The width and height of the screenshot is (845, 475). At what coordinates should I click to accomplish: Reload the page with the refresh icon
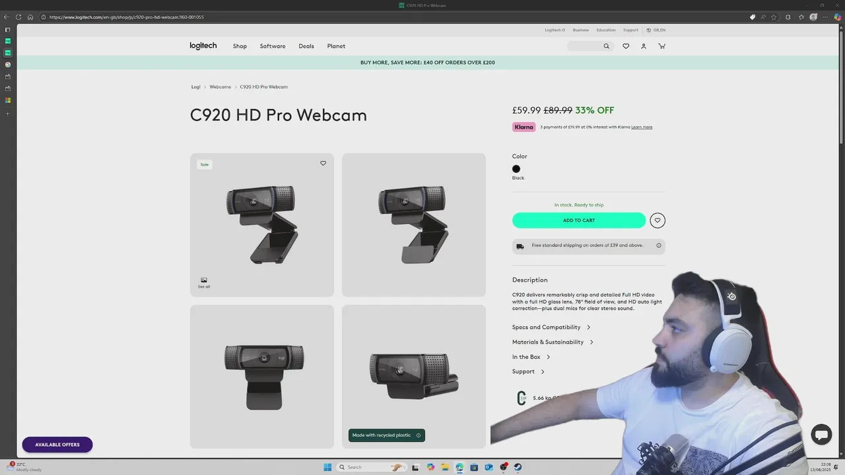point(18,17)
